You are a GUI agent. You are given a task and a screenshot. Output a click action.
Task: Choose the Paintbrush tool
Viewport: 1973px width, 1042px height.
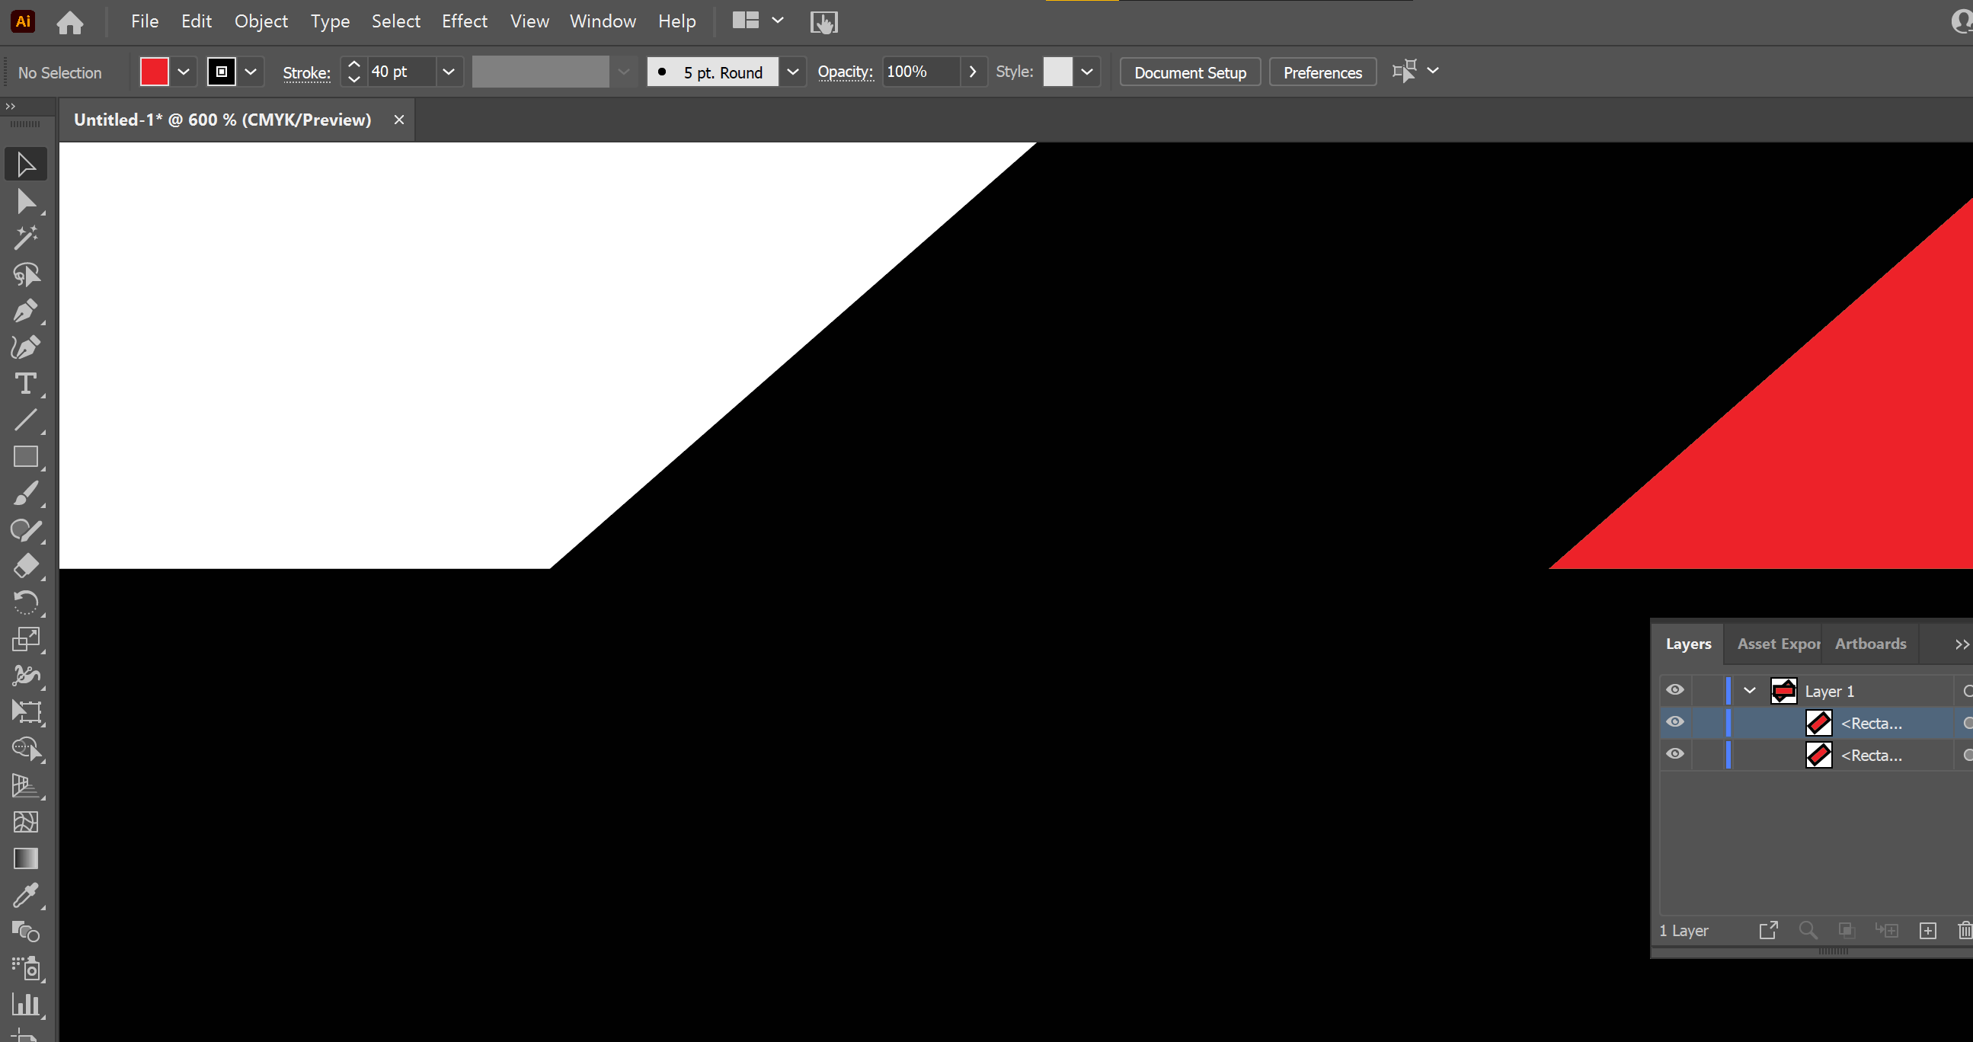click(25, 494)
